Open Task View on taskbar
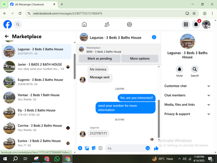Screen dimensions: 217x163 point(25,159)
